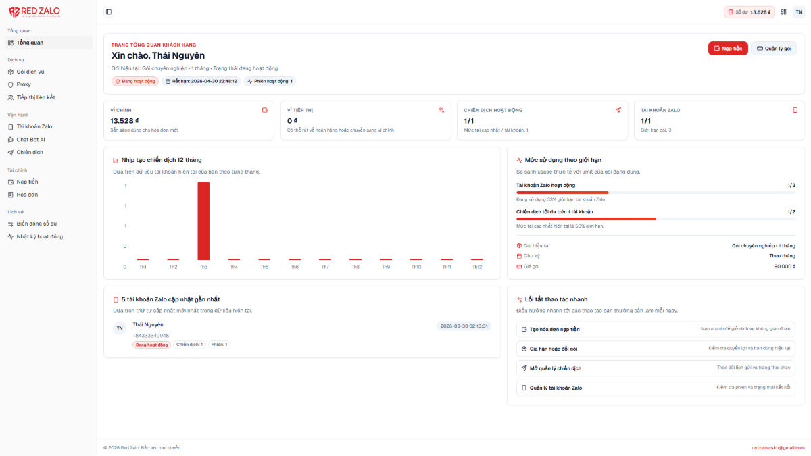Open the QR code icon in header
Viewport: 811px width, 456px height.
click(783, 11)
